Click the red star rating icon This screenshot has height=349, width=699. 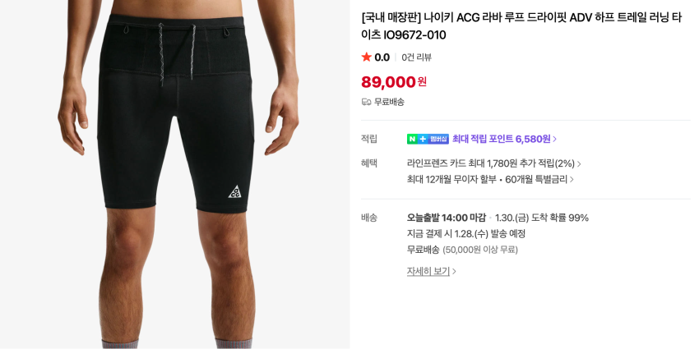pyautogui.click(x=367, y=57)
